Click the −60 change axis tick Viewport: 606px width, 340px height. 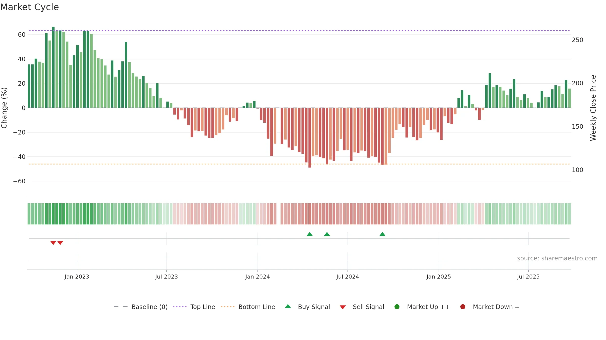click(x=19, y=181)
